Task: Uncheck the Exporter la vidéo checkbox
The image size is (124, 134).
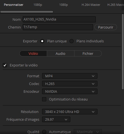Action: [5, 65]
